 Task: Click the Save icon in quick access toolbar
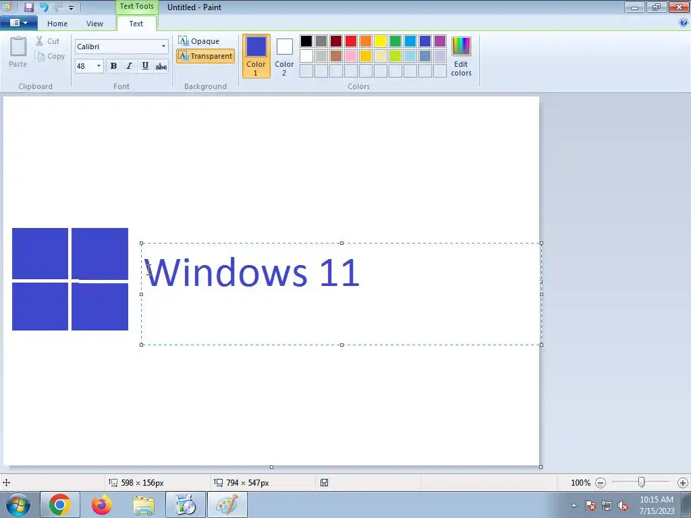click(x=28, y=7)
